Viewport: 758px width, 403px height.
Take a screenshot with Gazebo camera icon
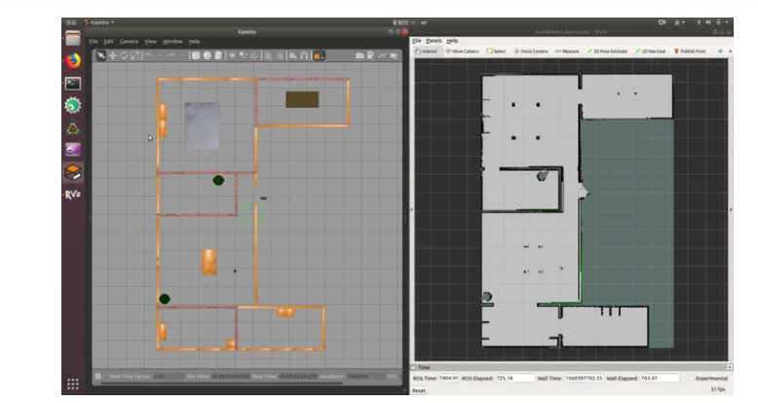tap(360, 55)
